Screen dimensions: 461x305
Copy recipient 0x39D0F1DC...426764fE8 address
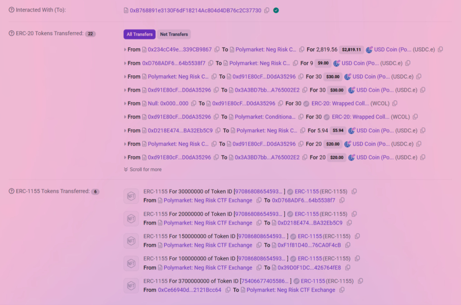point(348,268)
